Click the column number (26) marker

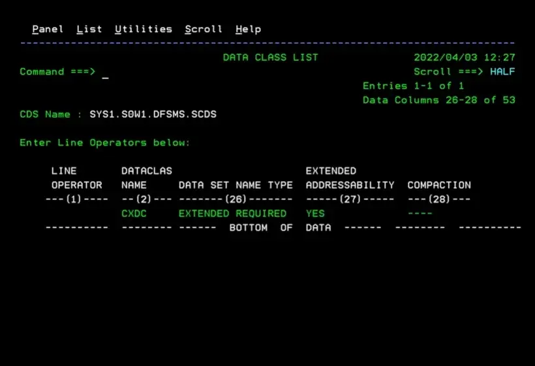point(236,199)
